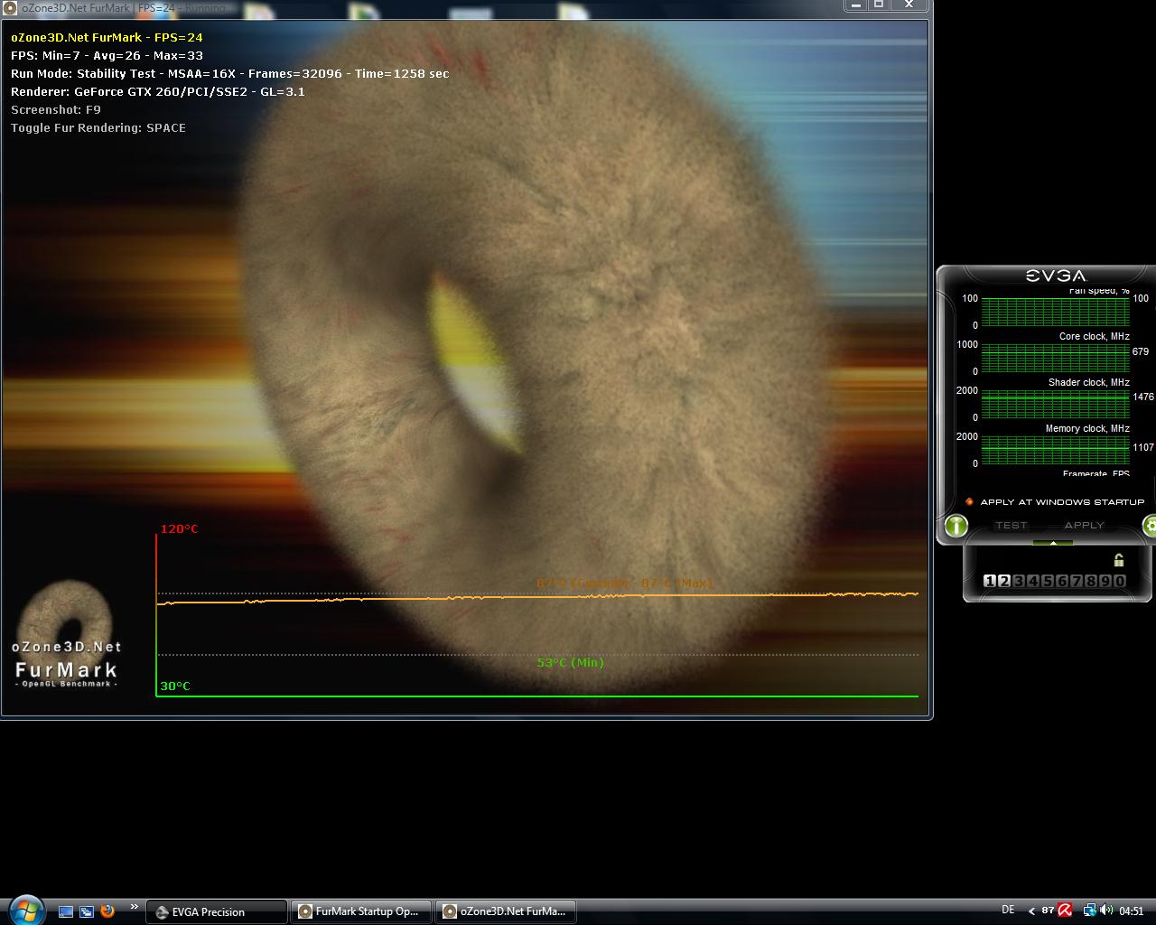Click Toggle Fur Rendering: SPACE text
The height and width of the screenshot is (925, 1156).
point(98,127)
